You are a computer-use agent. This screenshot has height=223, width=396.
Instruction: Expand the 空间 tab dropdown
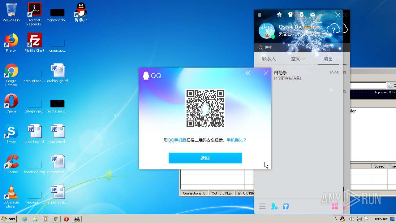pos(298,59)
